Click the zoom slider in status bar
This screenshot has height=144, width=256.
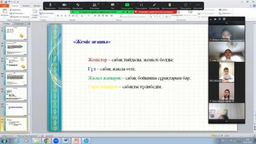(x=241, y=136)
